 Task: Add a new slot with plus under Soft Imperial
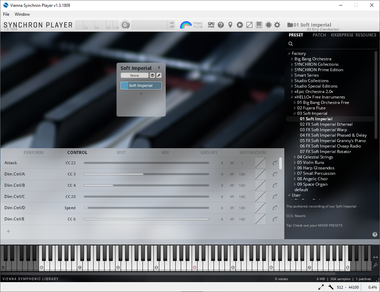point(141,94)
